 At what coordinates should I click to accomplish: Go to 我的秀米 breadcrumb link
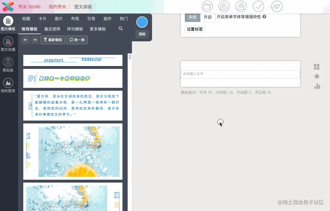[57, 7]
